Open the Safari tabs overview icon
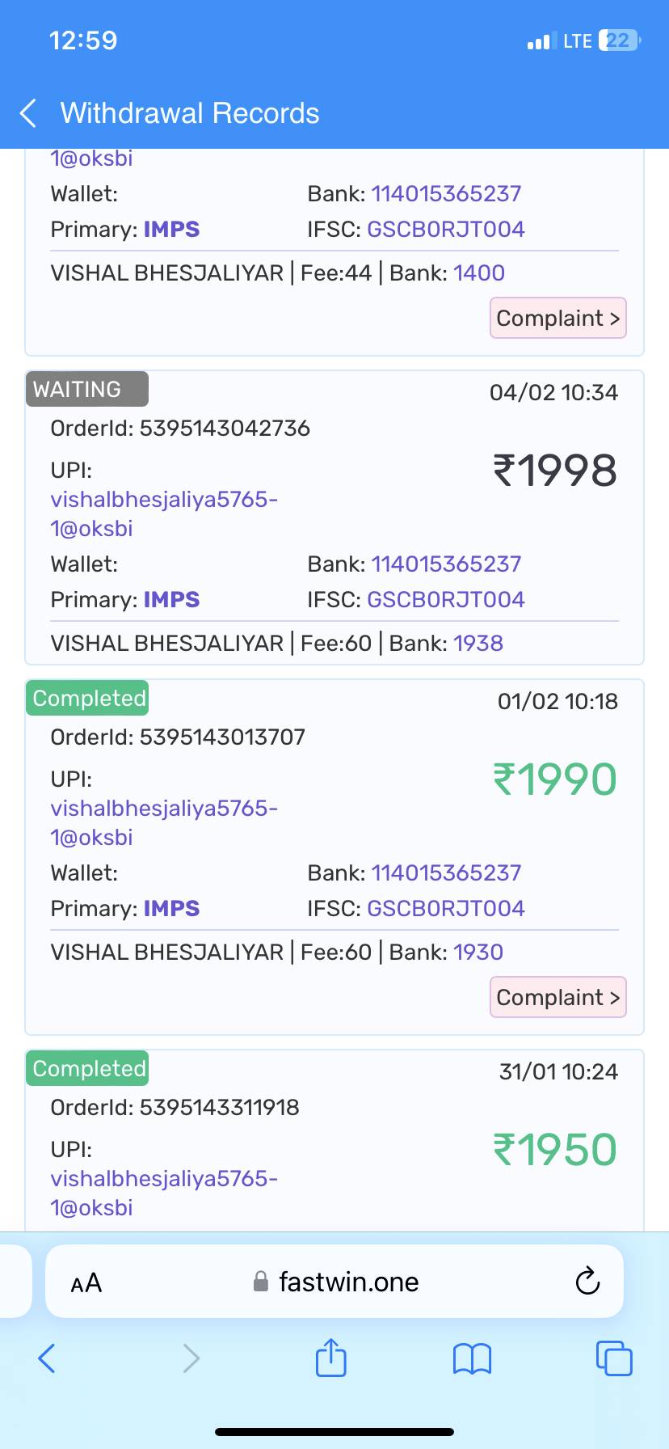The width and height of the screenshot is (669, 1449). [x=614, y=1358]
